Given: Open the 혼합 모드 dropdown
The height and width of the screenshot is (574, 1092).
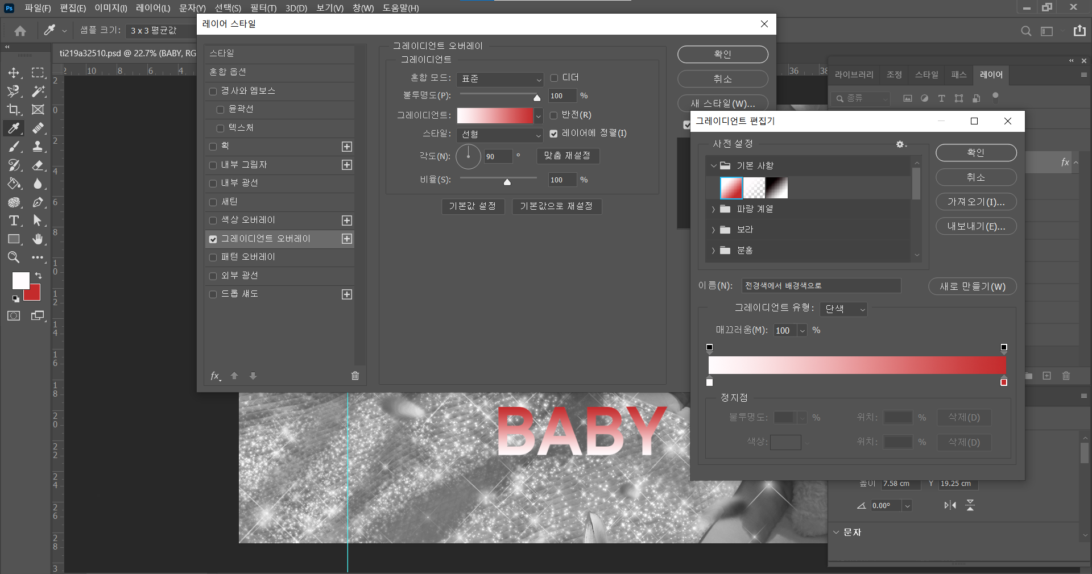Looking at the screenshot, I should point(500,79).
